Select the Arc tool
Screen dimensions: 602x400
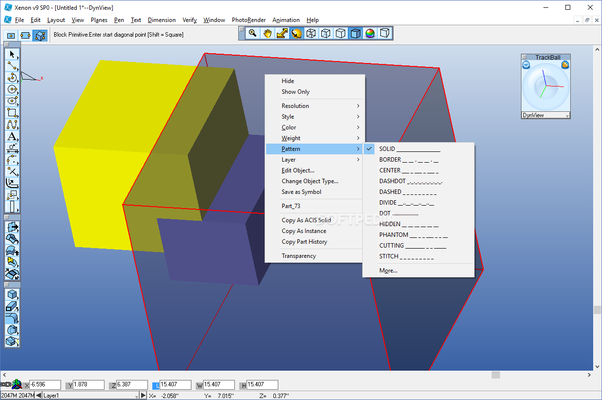point(12,78)
